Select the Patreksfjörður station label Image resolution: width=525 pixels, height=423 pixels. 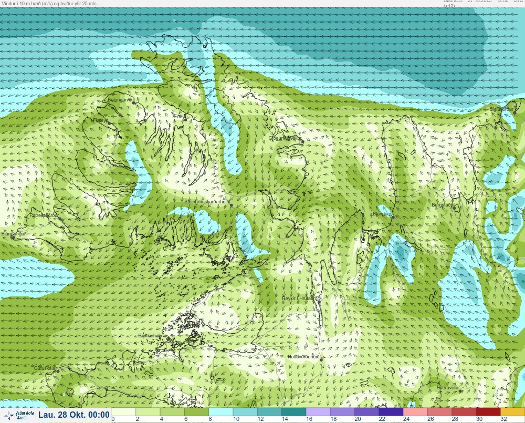point(44,215)
